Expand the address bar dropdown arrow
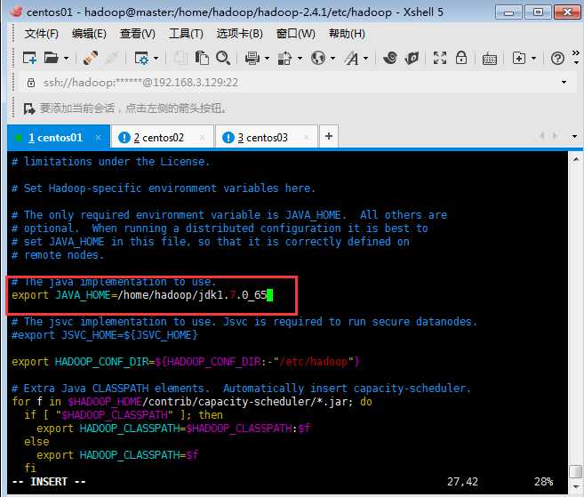Screen dimensions: 584x497 point(564,83)
